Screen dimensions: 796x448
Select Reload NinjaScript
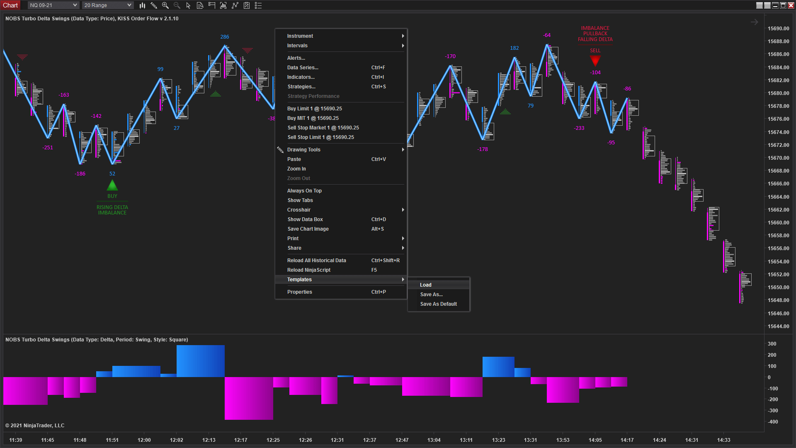click(341, 270)
